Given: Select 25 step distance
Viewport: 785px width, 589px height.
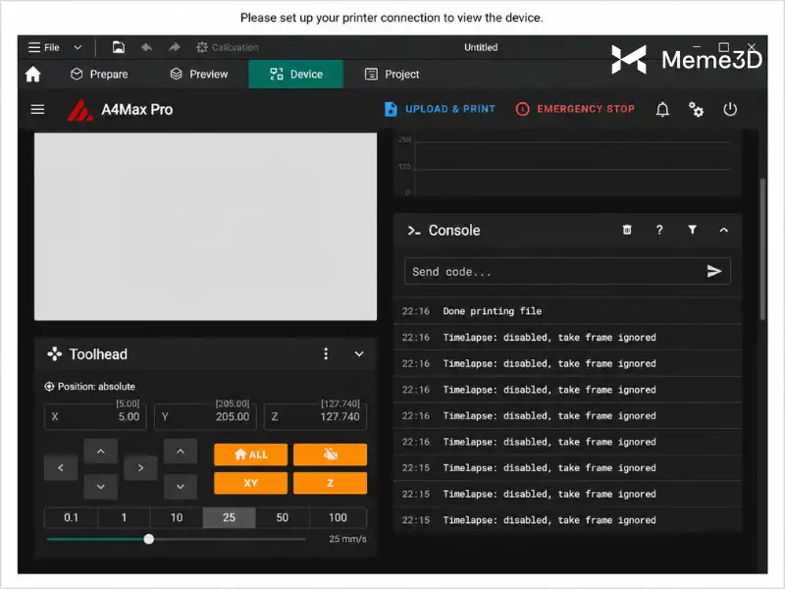Looking at the screenshot, I should click(x=229, y=517).
